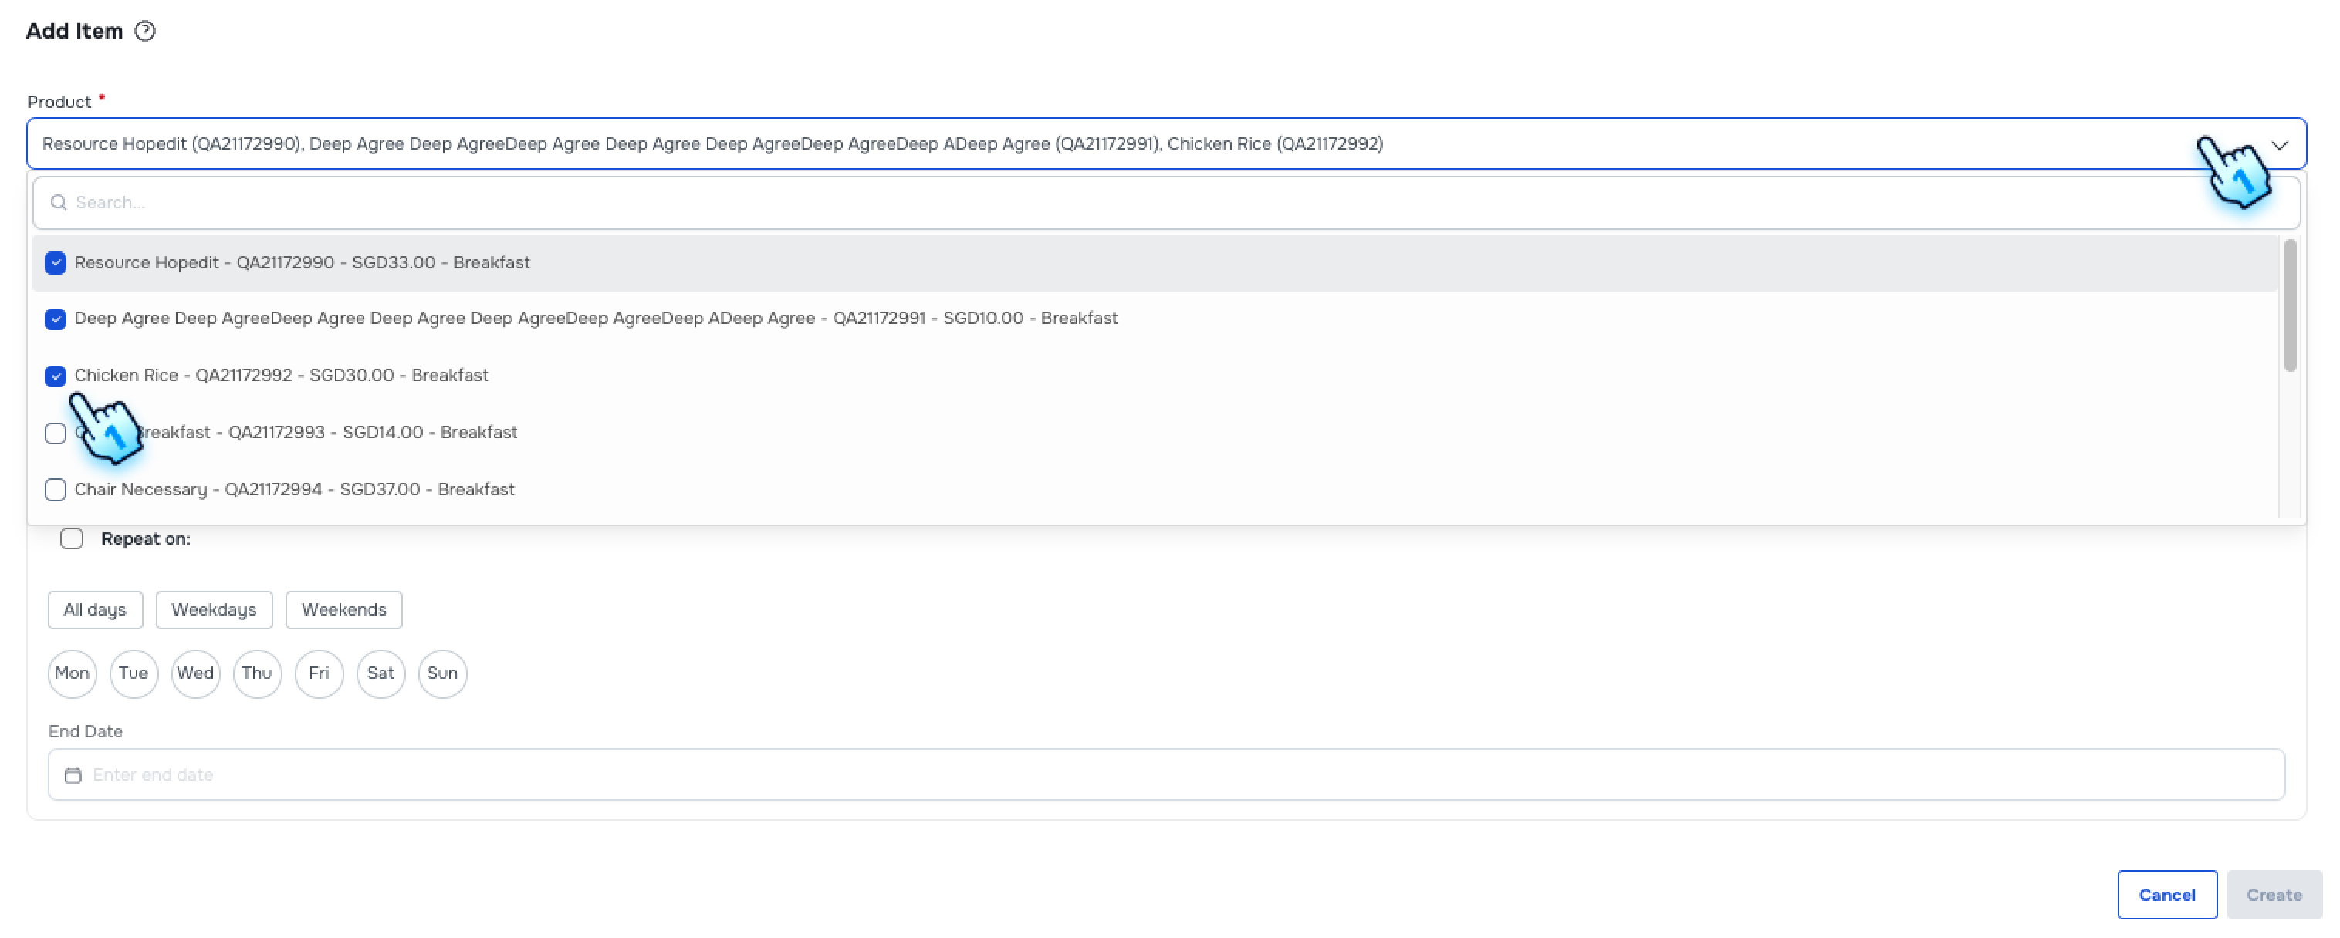This screenshot has height=938, width=2340.
Task: Click the help icon beside Add Item
Action: click(145, 32)
